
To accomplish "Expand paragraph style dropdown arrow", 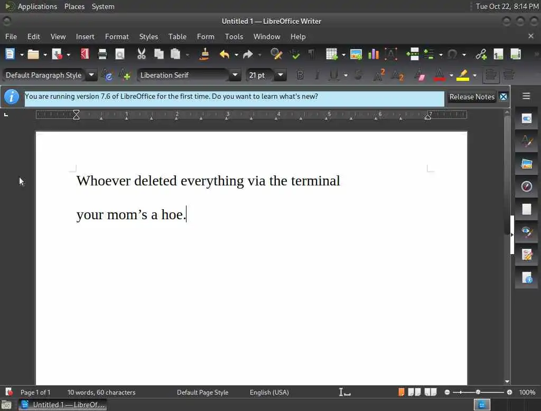I will click(x=91, y=75).
